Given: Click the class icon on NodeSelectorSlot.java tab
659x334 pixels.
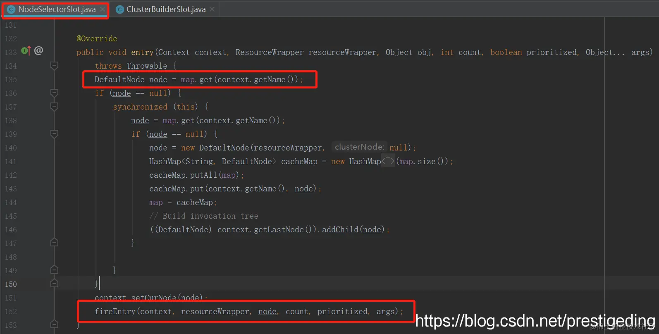Looking at the screenshot, I should 12,10.
